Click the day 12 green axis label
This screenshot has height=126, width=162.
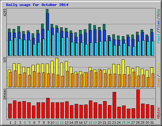[62, 123]
